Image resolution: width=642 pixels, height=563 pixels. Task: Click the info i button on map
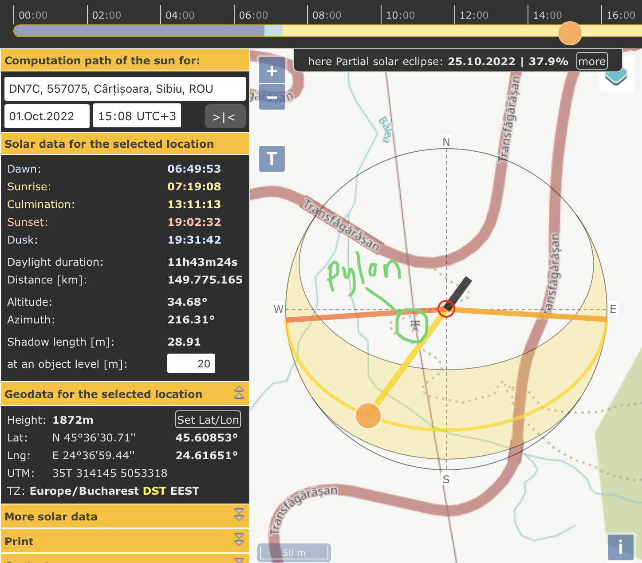click(x=620, y=547)
